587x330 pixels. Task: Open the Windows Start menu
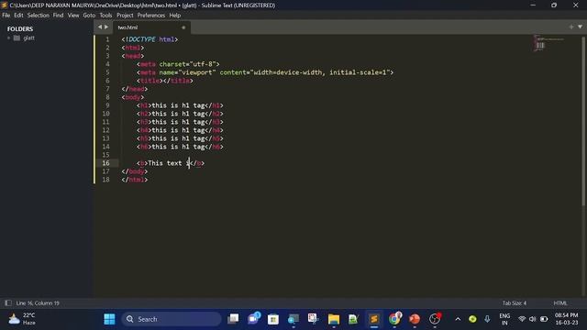(109, 319)
